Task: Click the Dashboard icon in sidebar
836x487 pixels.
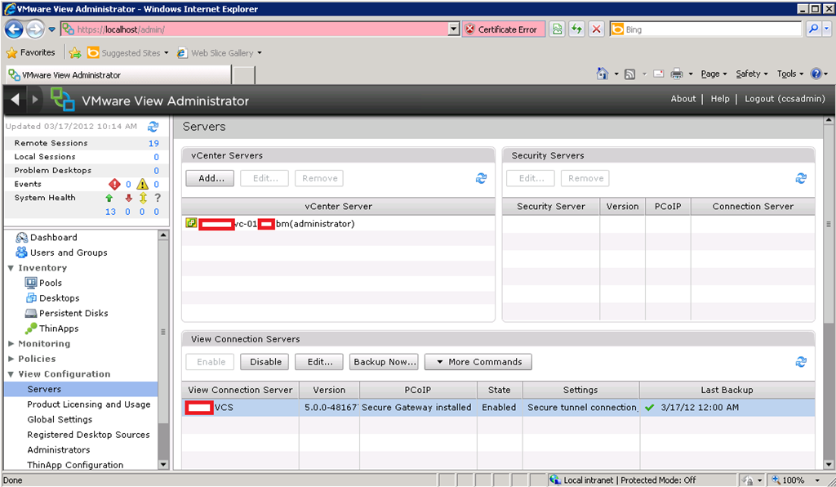Action: [22, 237]
